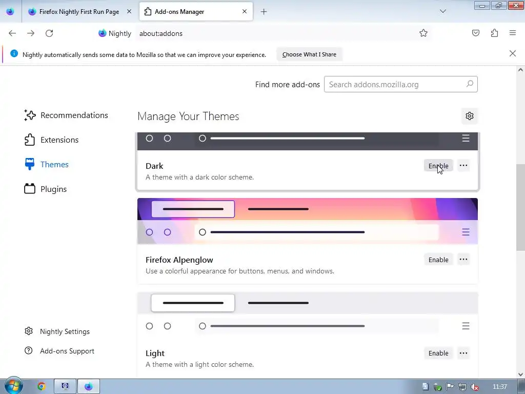Viewport: 525px width, 394px height.
Task: Open the Recommendations category
Action: click(66, 115)
